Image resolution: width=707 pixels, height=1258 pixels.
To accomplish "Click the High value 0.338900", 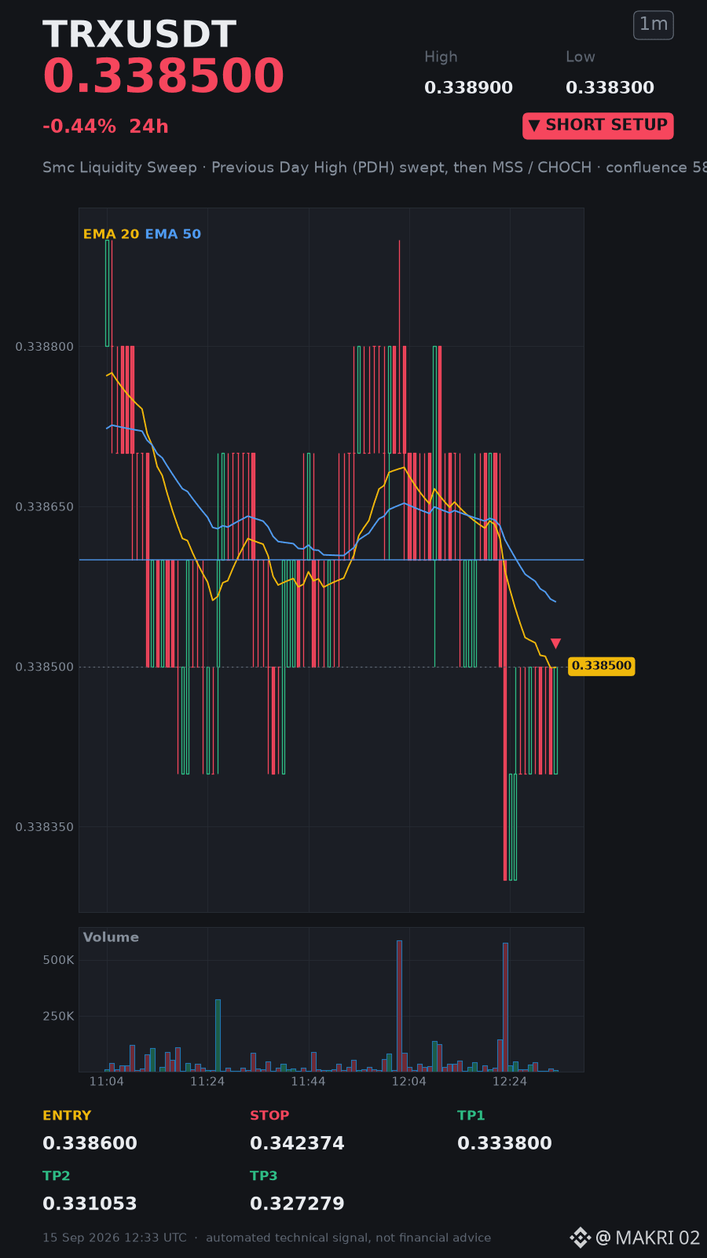I will (x=468, y=88).
